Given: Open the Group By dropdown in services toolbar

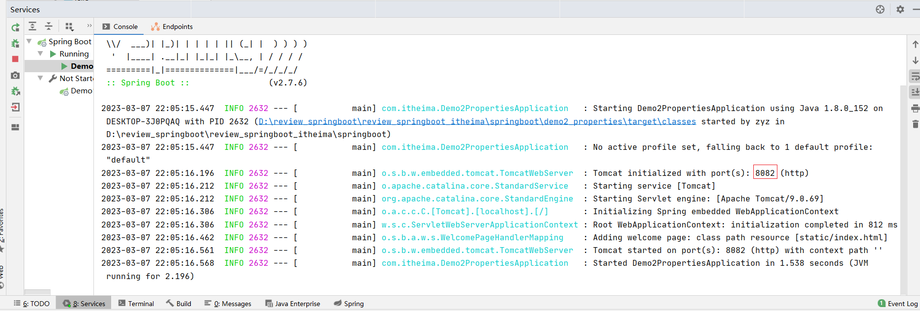Looking at the screenshot, I should (x=69, y=27).
